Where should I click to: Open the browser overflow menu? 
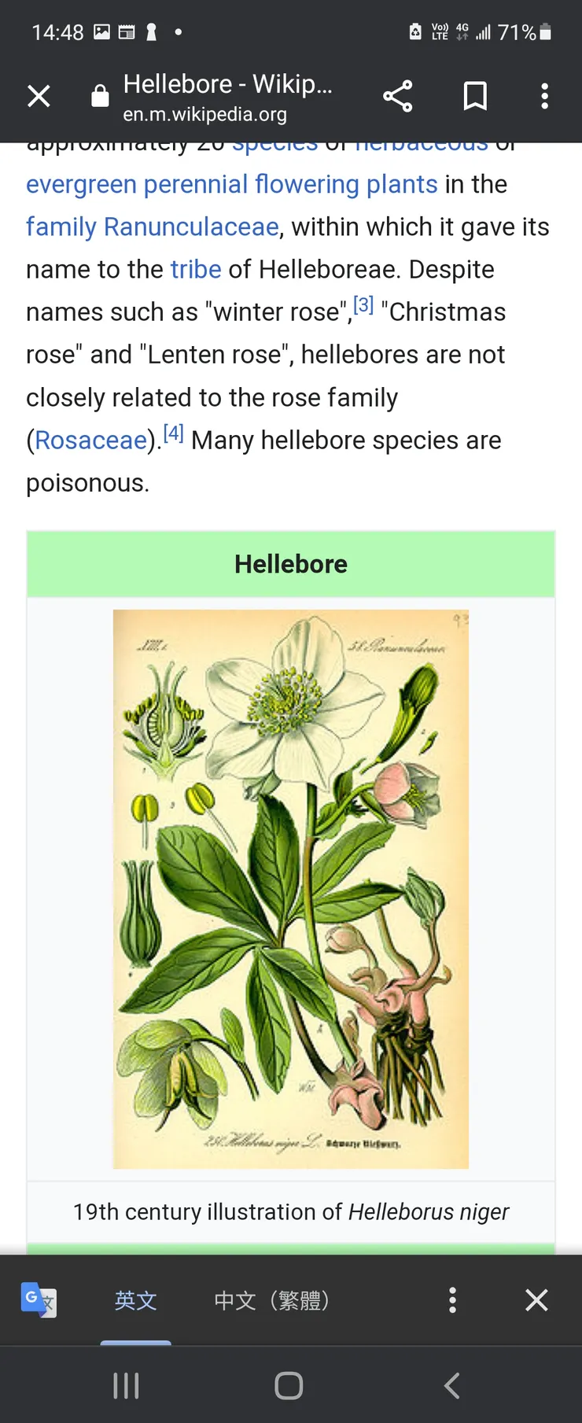click(x=544, y=96)
